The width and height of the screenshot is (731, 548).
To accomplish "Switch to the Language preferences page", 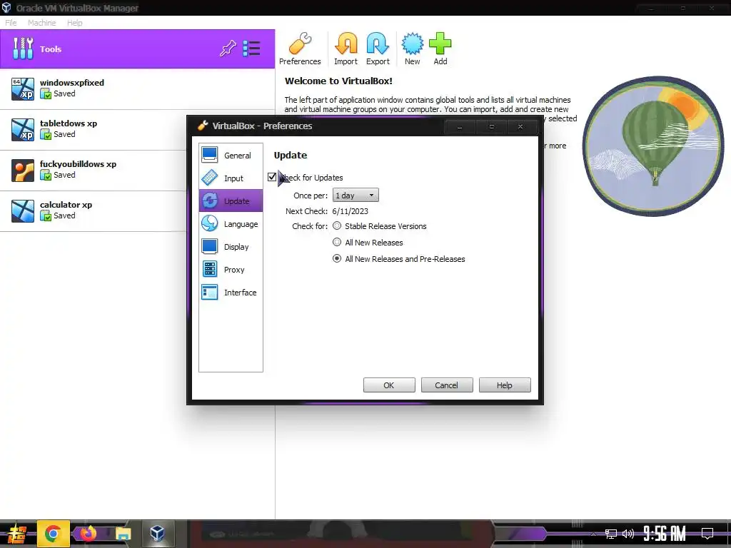I will point(231,223).
